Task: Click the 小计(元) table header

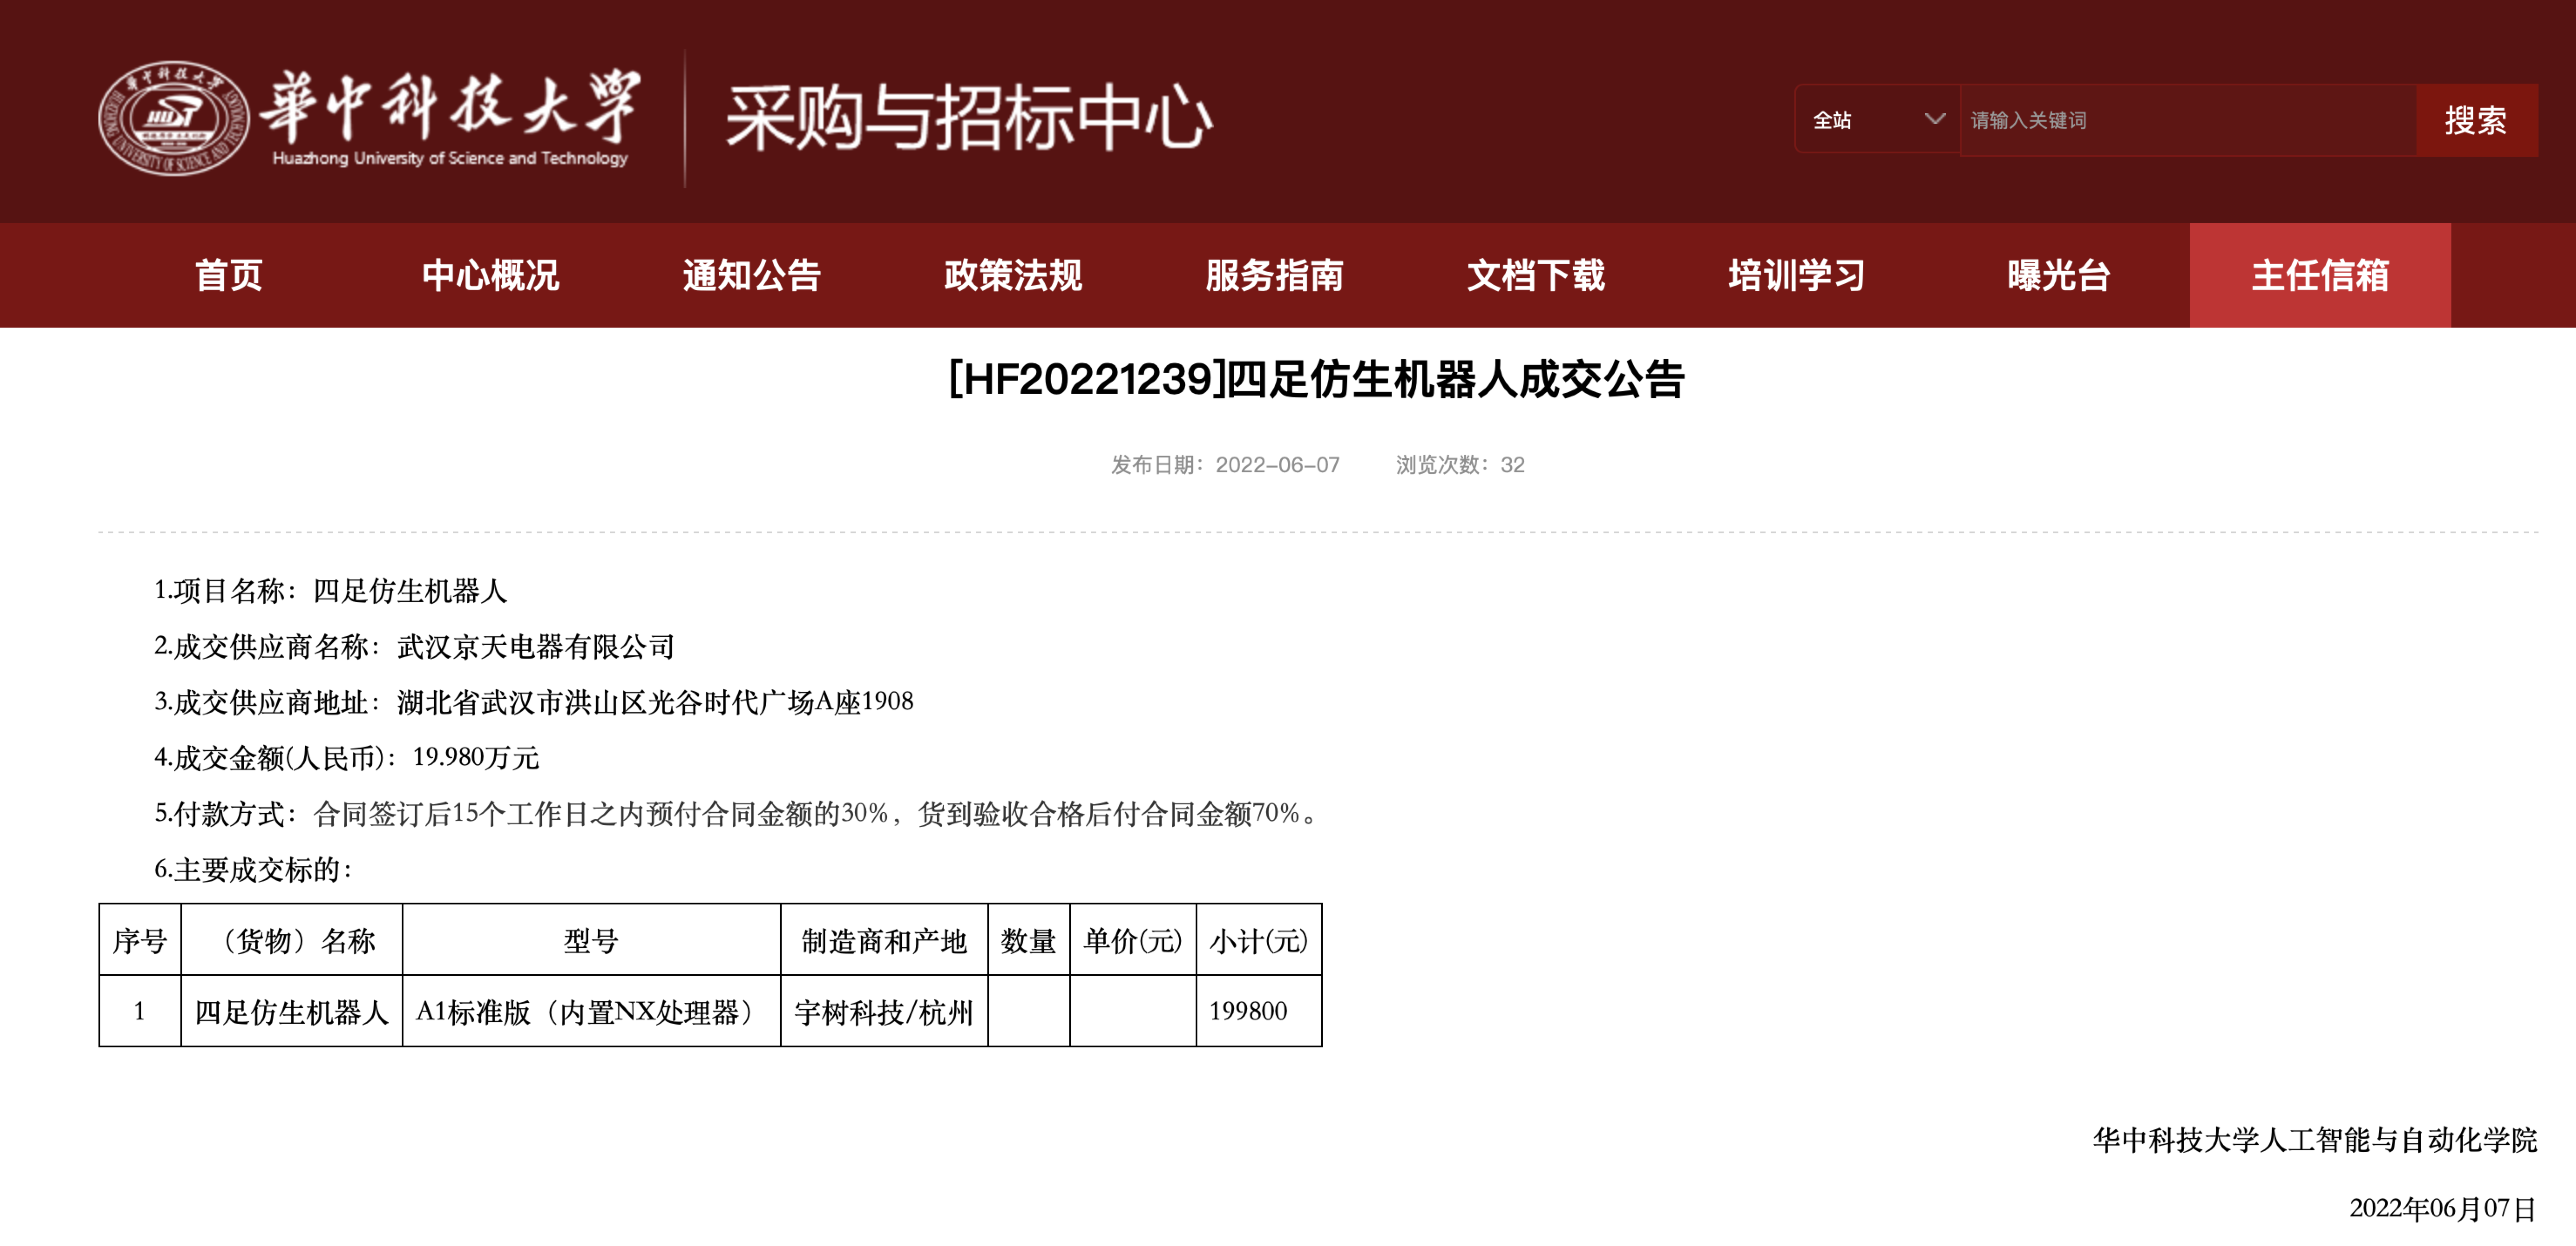Action: tap(1259, 940)
